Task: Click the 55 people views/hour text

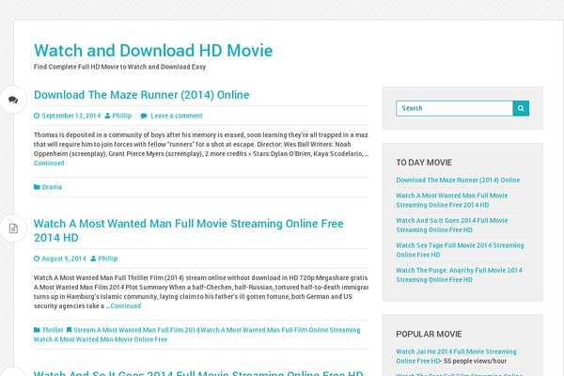Action: [x=475, y=361]
